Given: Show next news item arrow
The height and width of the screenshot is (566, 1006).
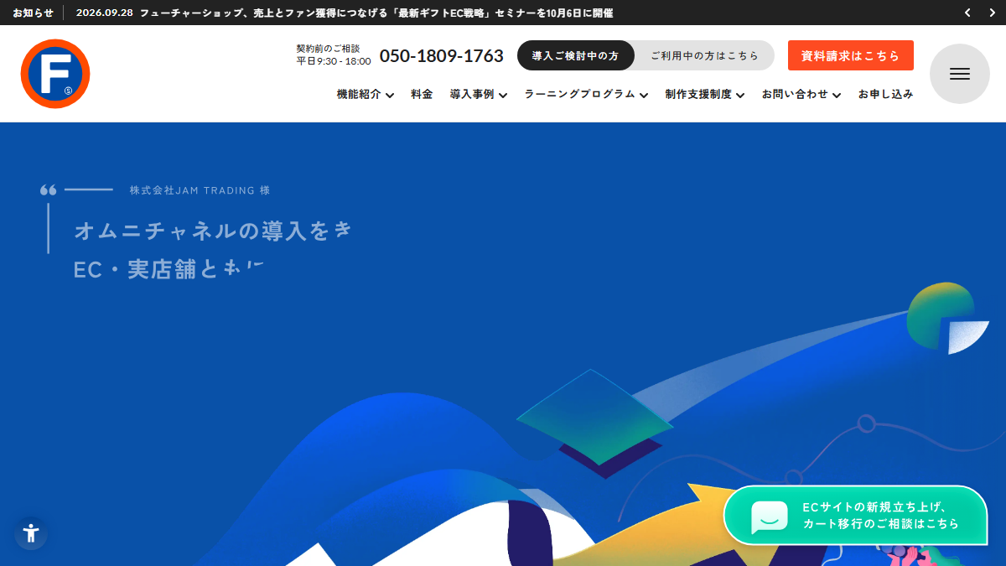Looking at the screenshot, I should pos(991,13).
